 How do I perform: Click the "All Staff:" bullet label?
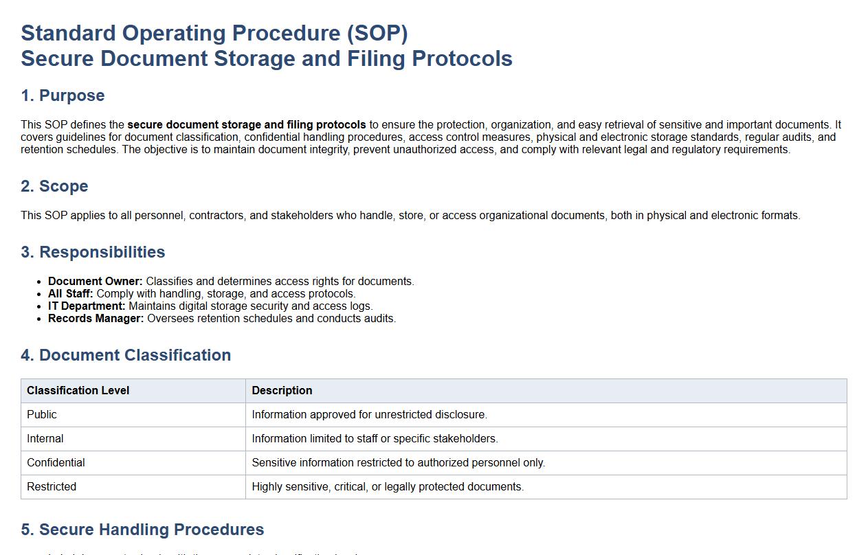pos(71,294)
